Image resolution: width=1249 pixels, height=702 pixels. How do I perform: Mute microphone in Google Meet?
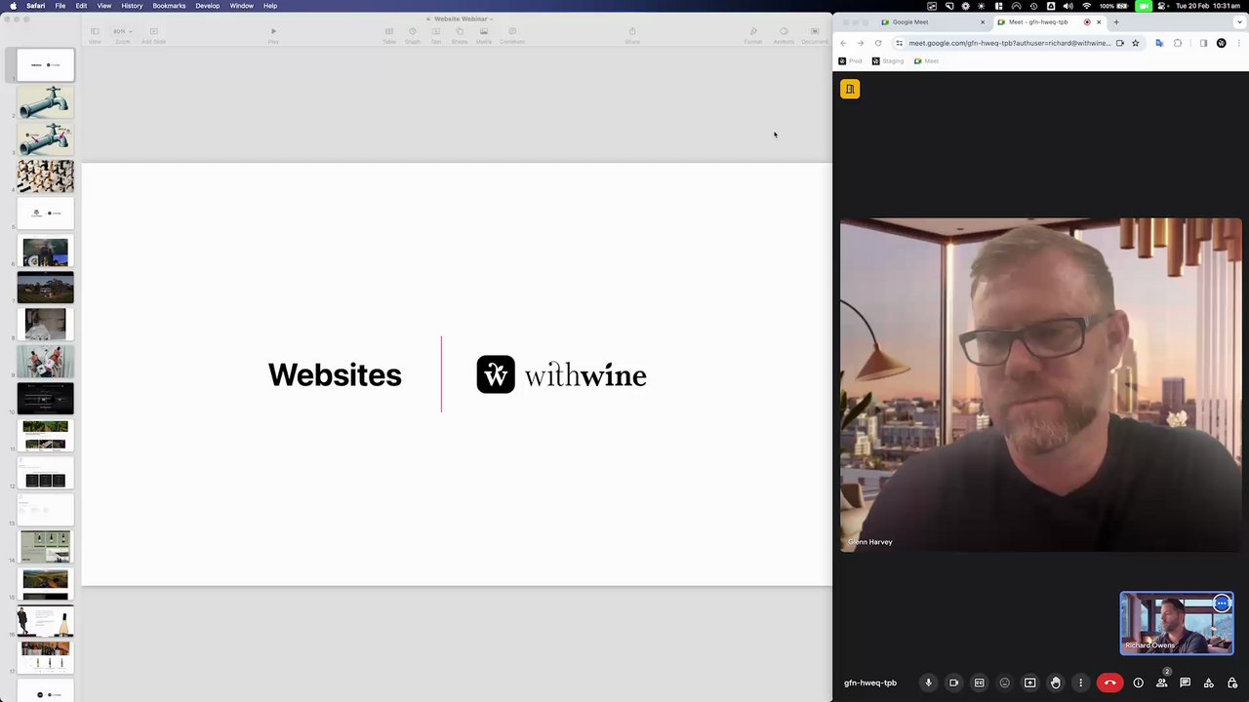pos(928,682)
